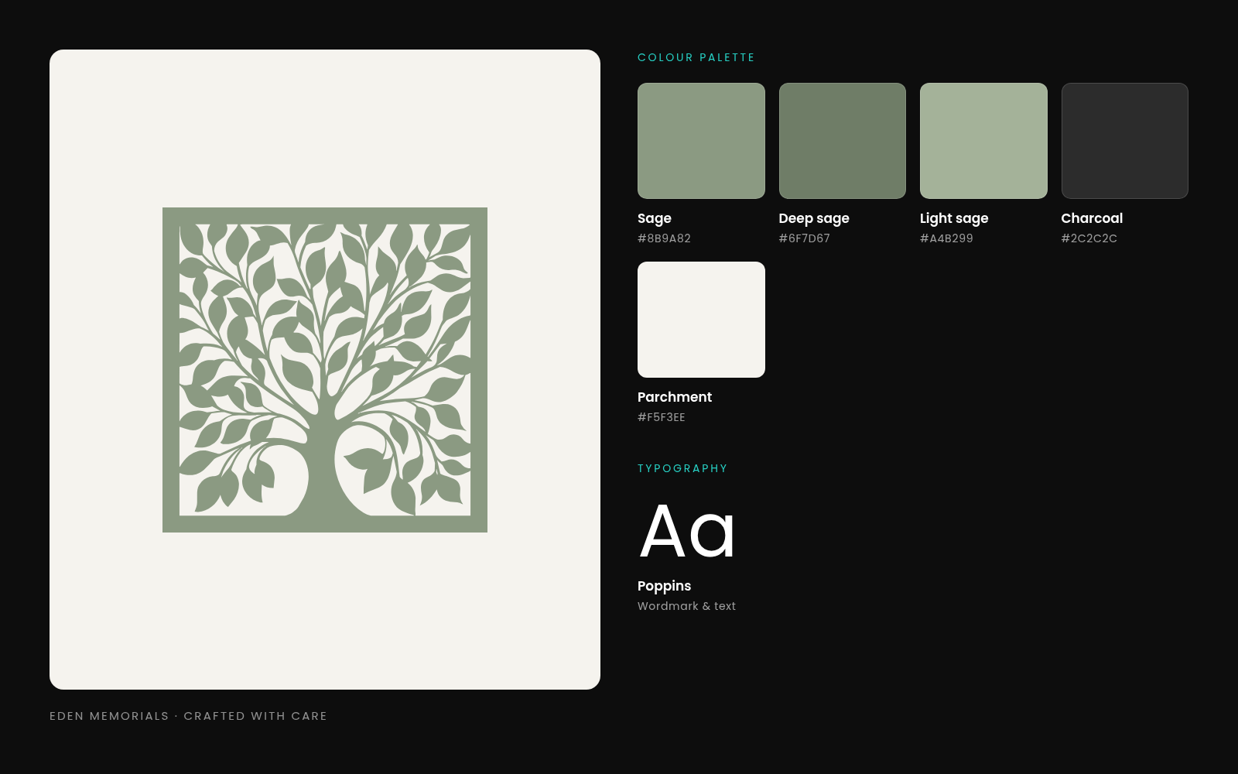The width and height of the screenshot is (1238, 774).
Task: Click the #8B9A82 hex code
Action: [664, 238]
